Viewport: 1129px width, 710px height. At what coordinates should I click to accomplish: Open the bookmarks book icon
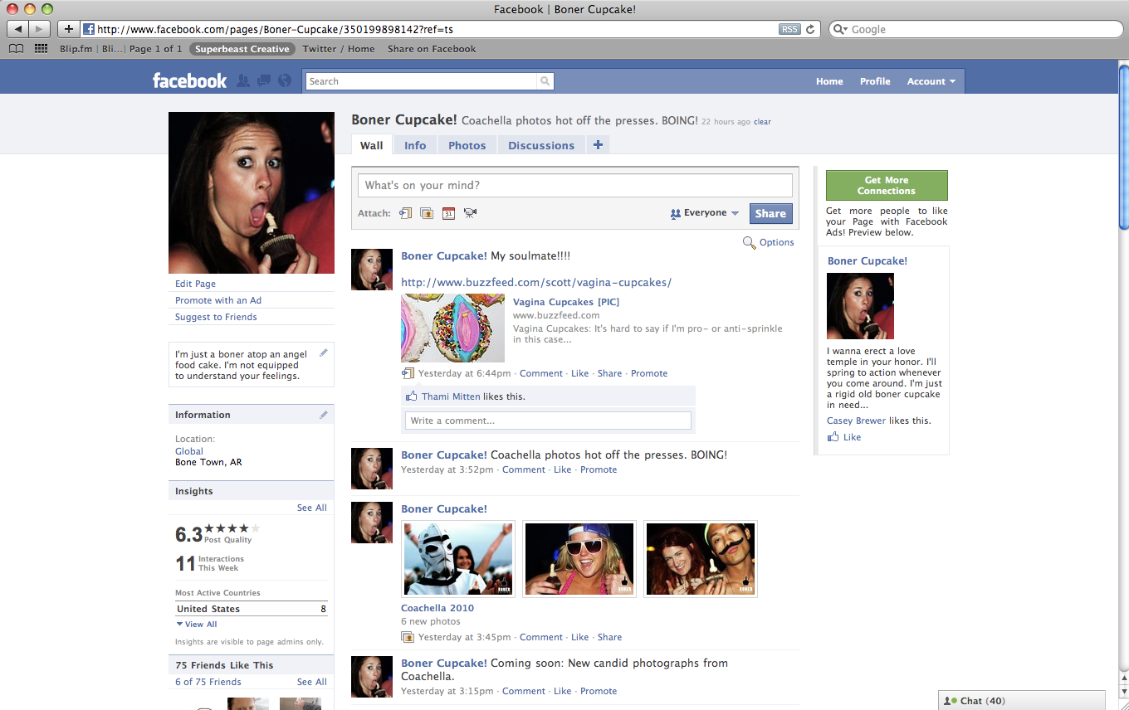click(16, 49)
